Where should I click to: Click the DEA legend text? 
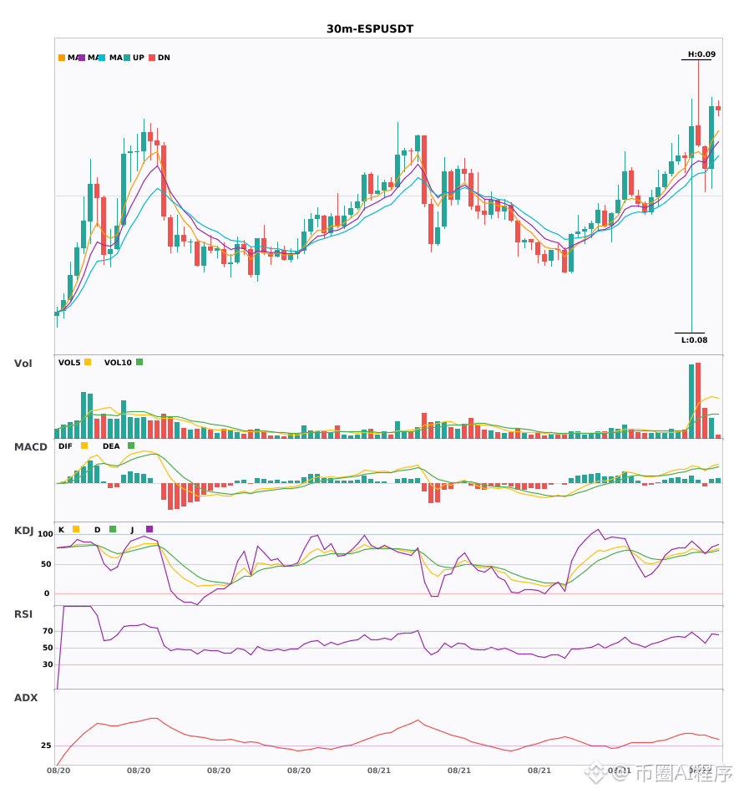point(111,446)
